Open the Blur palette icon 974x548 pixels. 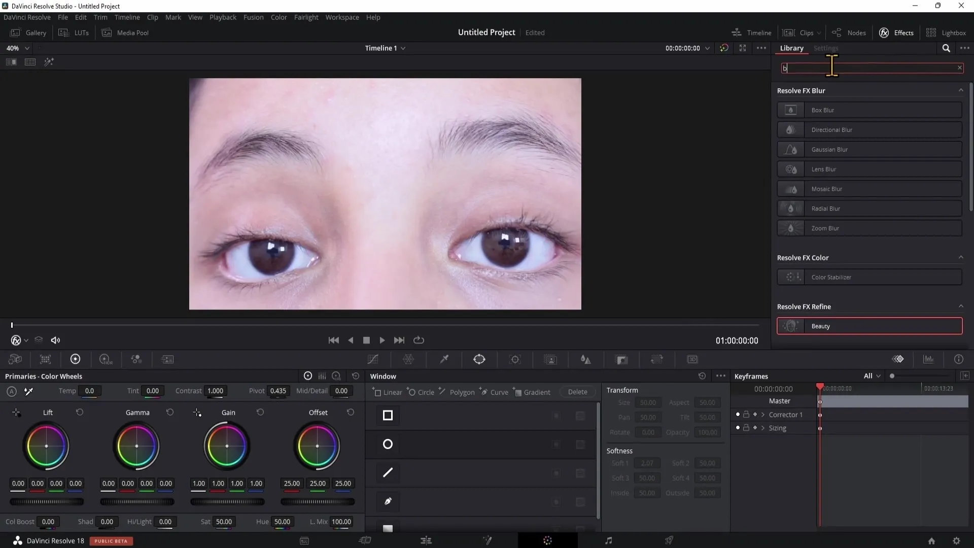(586, 359)
